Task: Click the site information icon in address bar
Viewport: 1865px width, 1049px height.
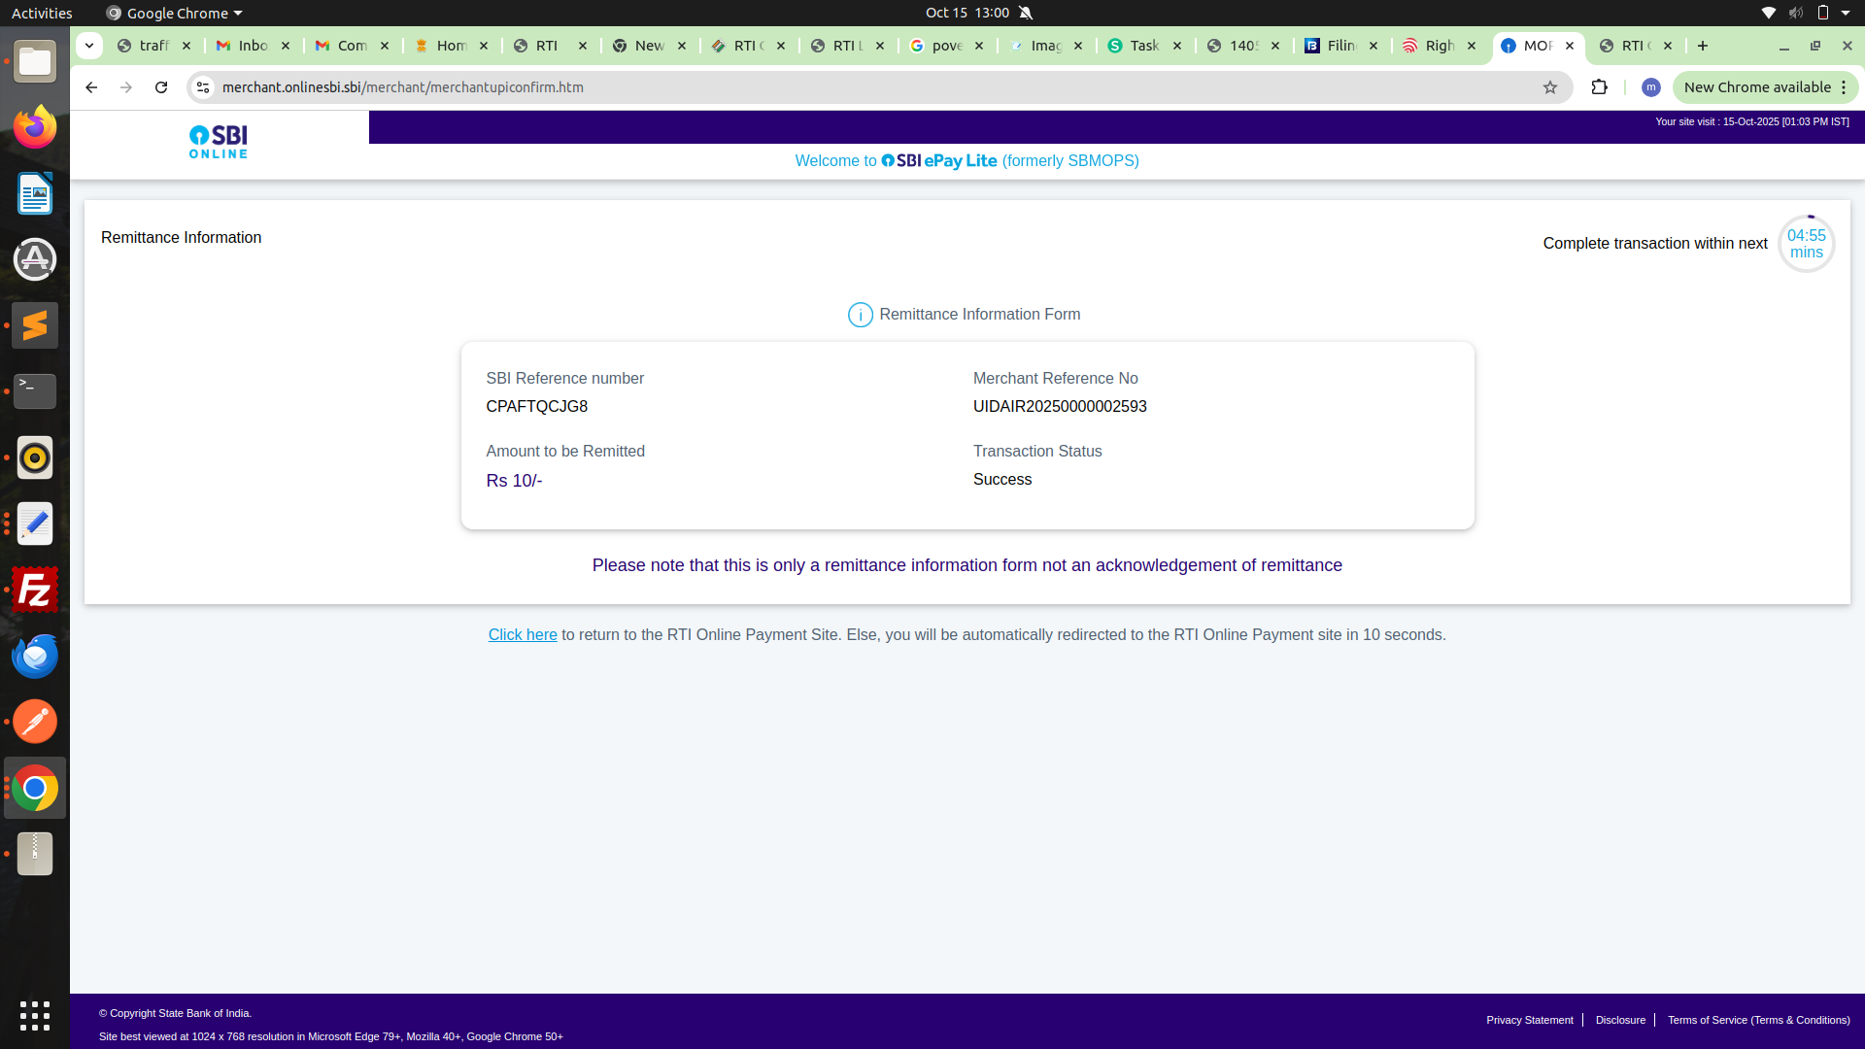Action: [203, 87]
